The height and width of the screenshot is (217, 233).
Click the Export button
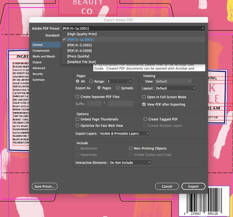[193, 186]
